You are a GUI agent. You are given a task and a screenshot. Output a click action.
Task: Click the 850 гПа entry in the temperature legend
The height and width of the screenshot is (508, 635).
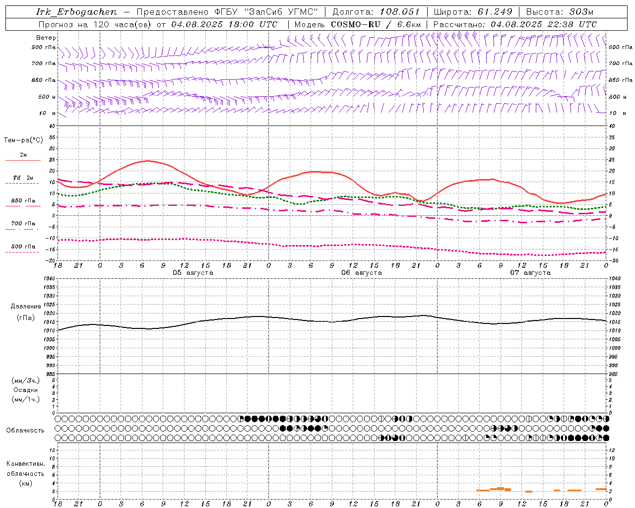point(23,201)
